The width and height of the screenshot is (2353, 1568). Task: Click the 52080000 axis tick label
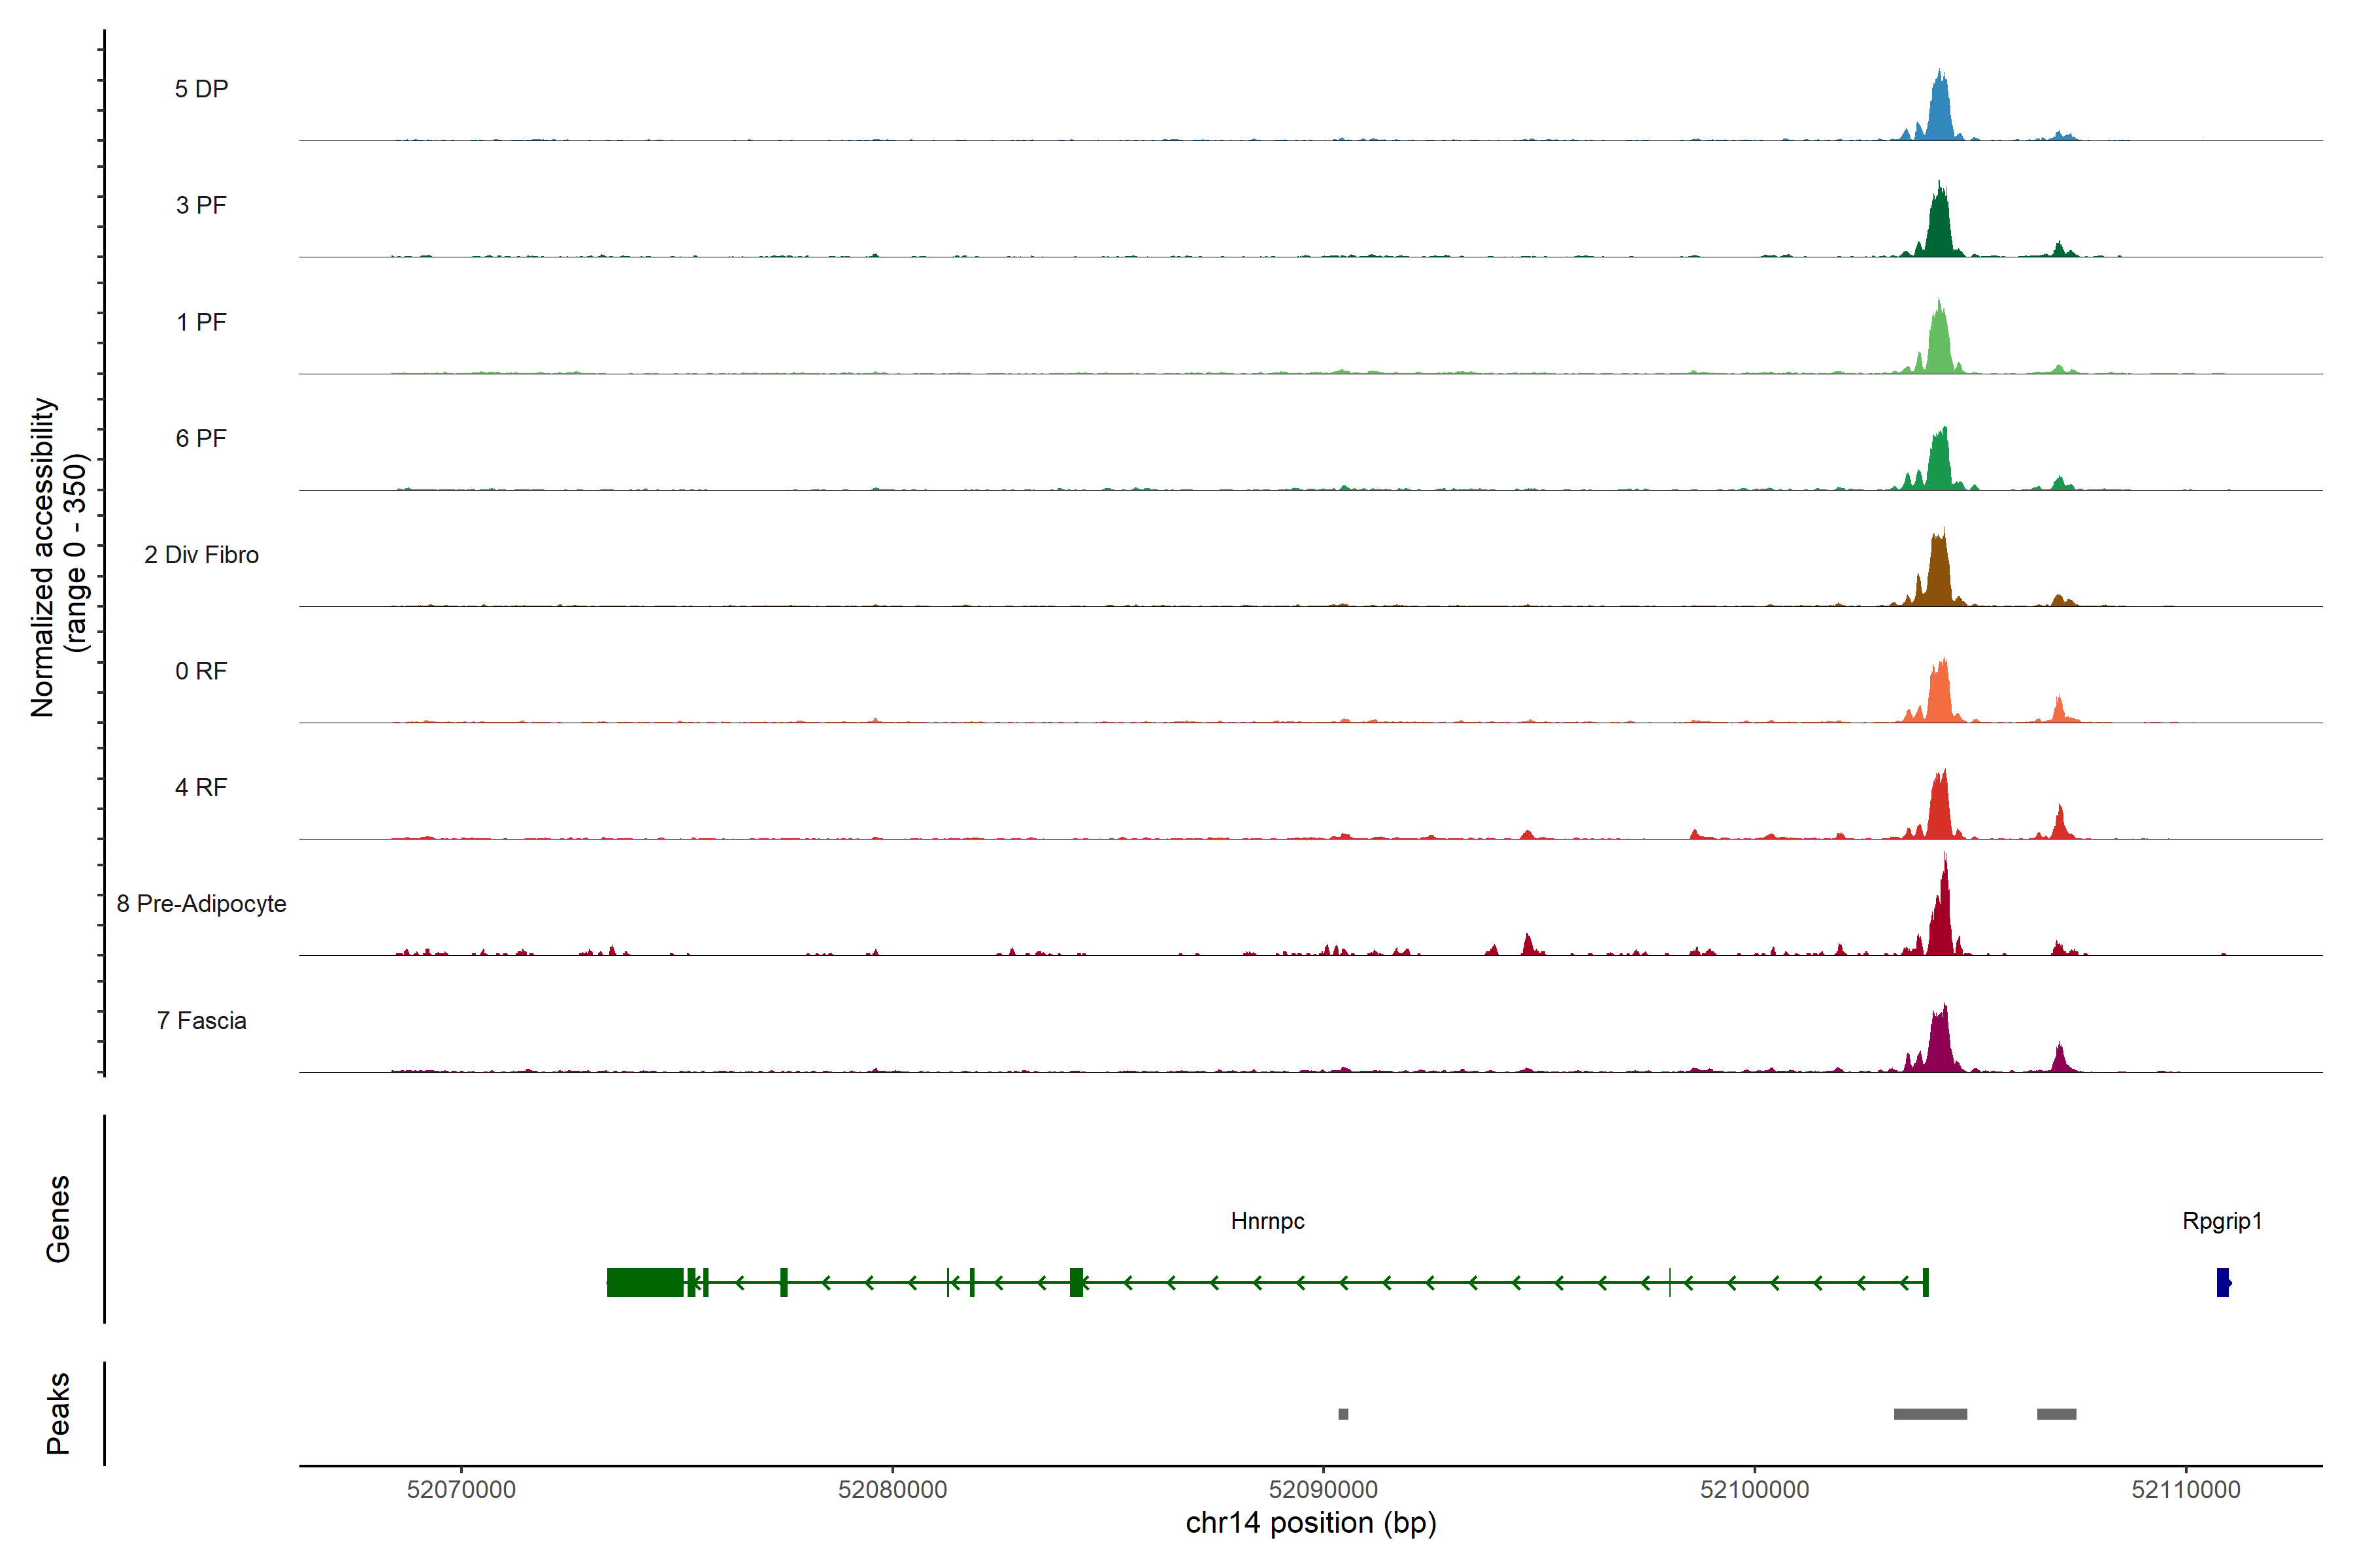(x=892, y=1489)
